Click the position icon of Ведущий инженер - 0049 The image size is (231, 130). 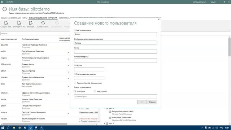tap(110, 112)
